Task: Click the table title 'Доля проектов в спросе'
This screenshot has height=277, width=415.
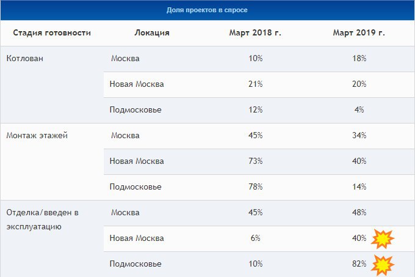Action: point(207,10)
